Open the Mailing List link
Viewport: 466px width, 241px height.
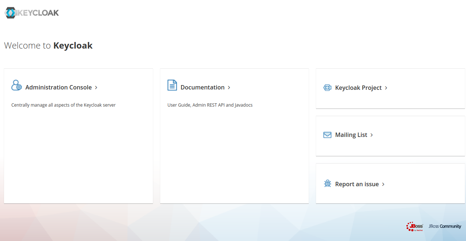pyautogui.click(x=351, y=135)
